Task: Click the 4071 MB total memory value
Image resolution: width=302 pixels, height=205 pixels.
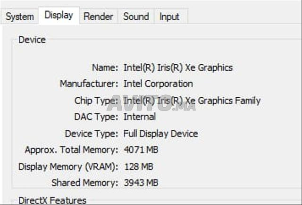Action: point(141,150)
